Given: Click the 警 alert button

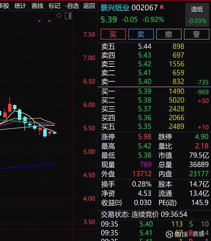Looking at the screenshot, I should tap(197, 34).
